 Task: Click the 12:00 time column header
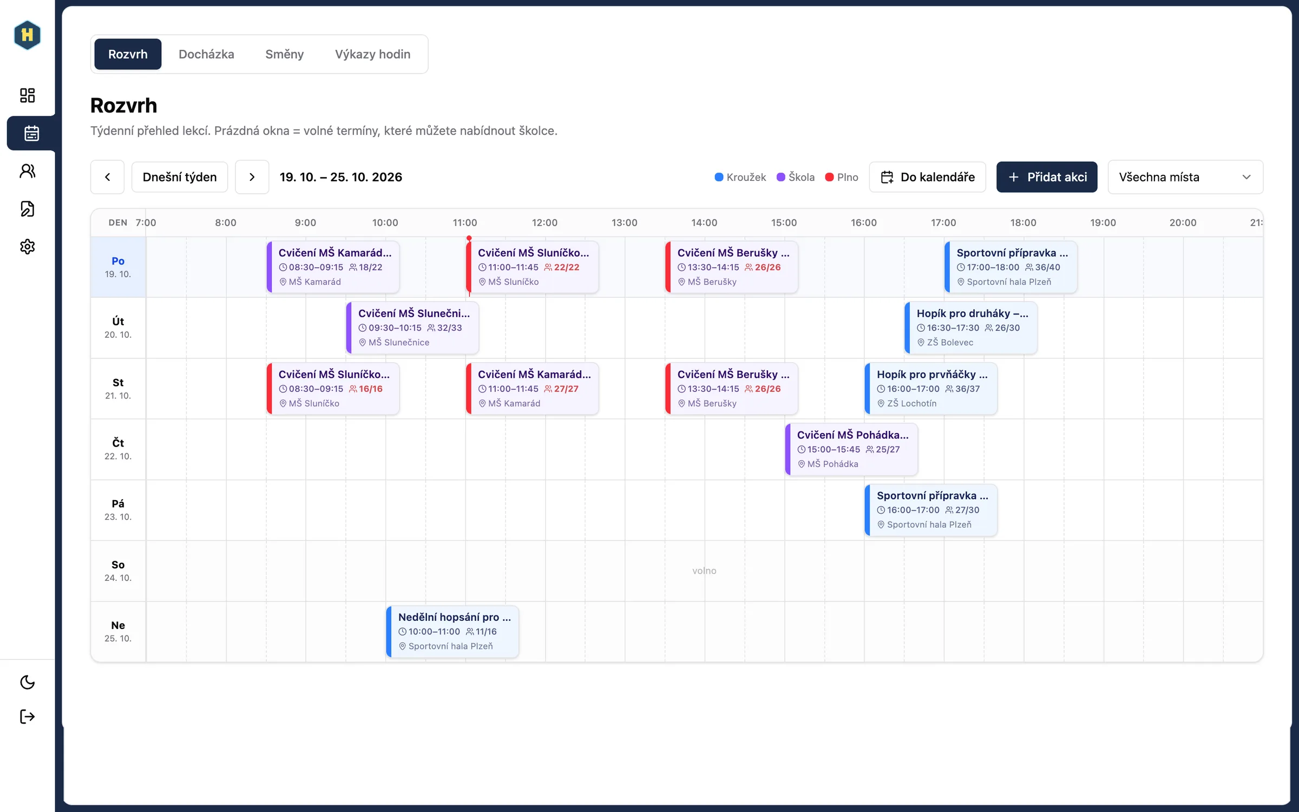(544, 222)
